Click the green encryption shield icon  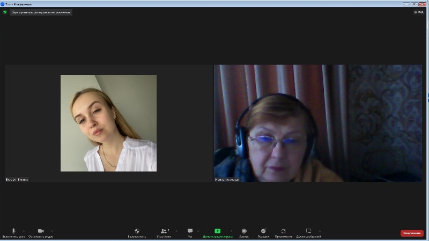[x=5, y=12]
